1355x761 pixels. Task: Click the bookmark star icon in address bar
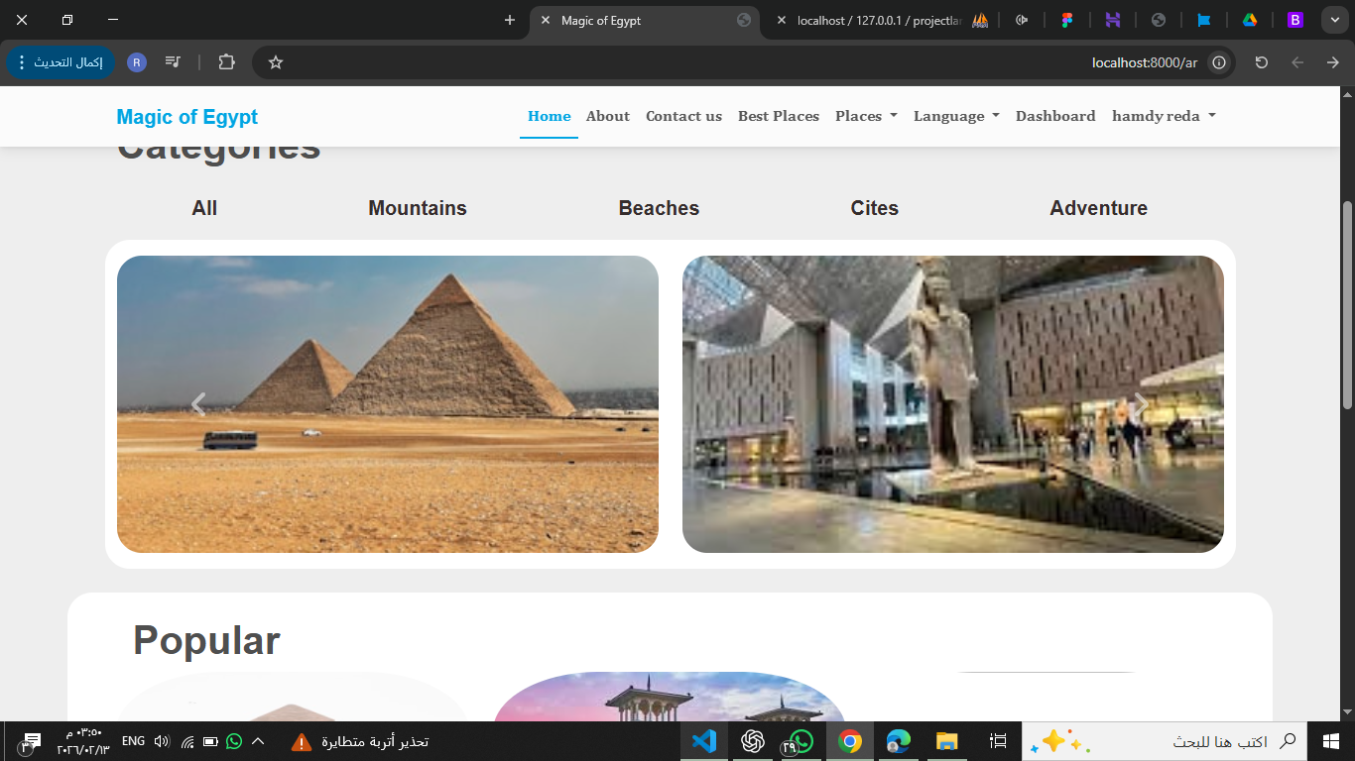click(x=276, y=62)
